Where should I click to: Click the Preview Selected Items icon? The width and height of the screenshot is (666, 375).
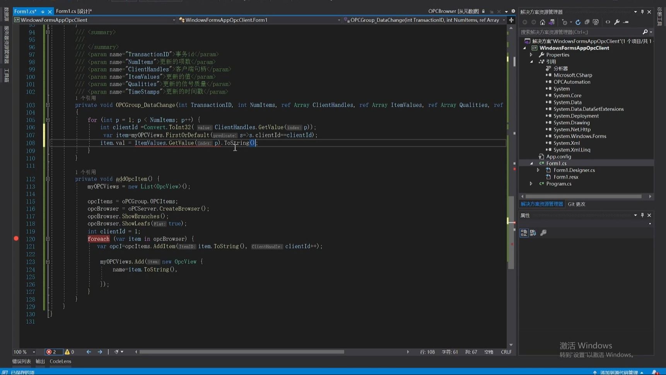(x=626, y=22)
